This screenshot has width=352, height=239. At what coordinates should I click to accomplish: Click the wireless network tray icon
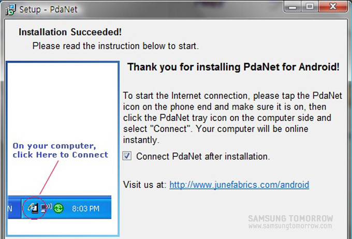tap(47, 208)
